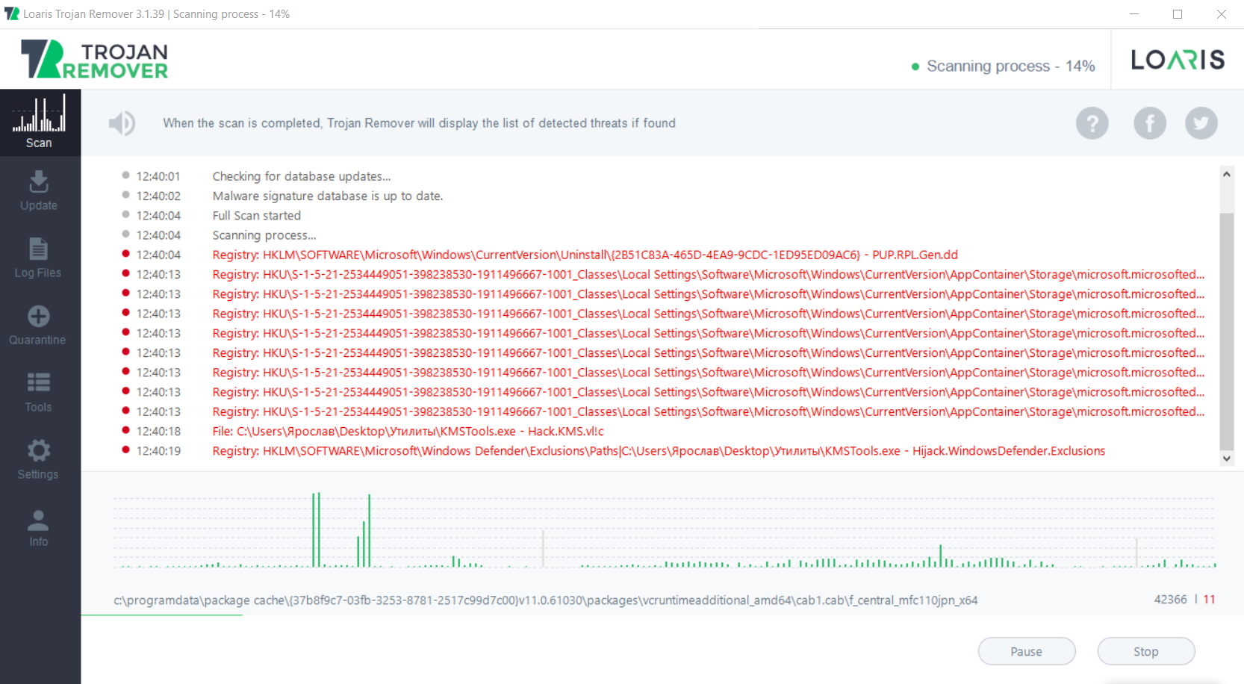The height and width of the screenshot is (684, 1244).
Task: Click the 'Scanning process - 14%' status
Action: [1010, 66]
